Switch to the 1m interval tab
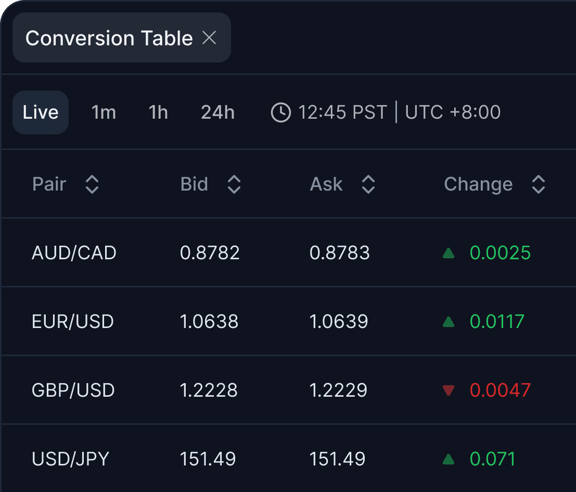576x492 pixels. pos(103,112)
